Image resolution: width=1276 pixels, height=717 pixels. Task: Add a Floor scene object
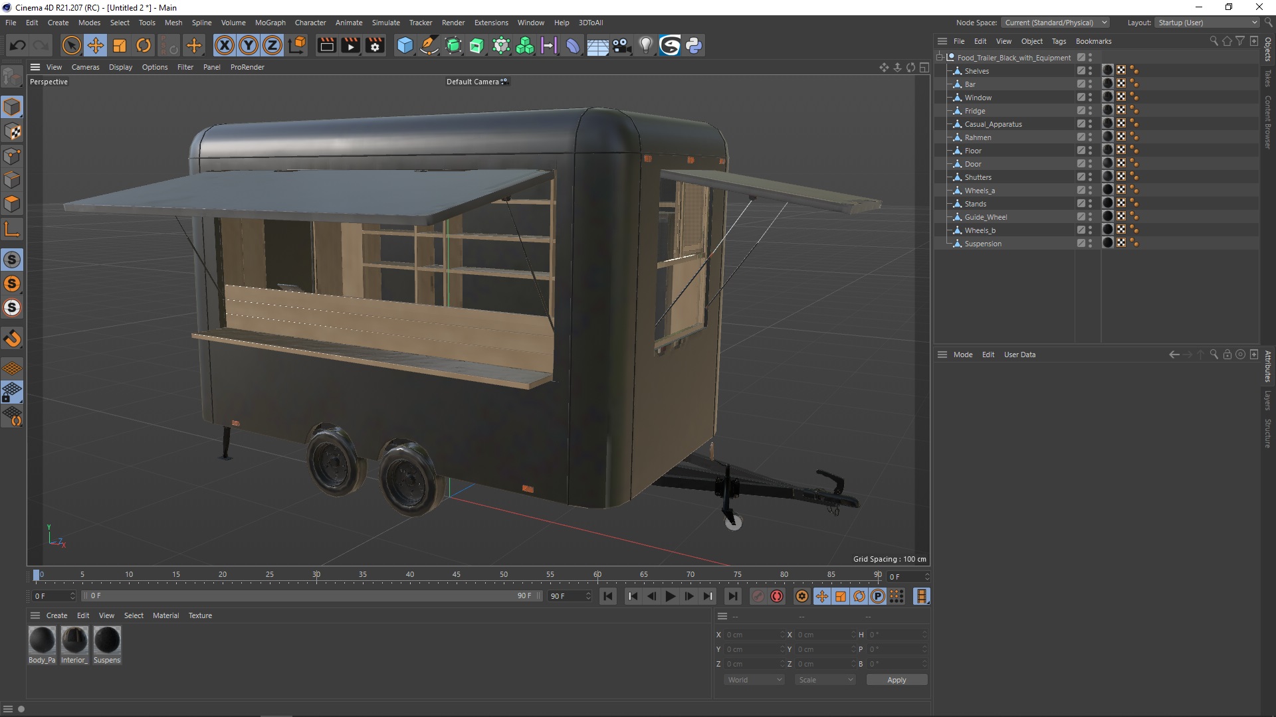point(597,45)
